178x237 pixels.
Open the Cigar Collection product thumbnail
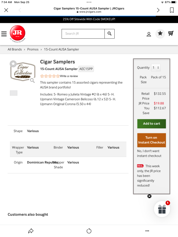tap(23, 72)
